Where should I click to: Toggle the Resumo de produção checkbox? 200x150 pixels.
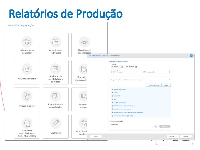pyautogui.click(x=112, y=89)
